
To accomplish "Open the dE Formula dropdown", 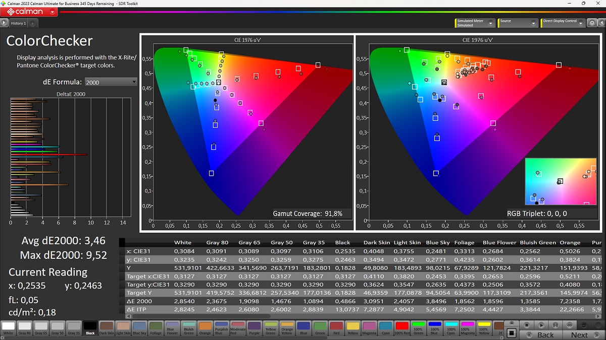I will (x=111, y=82).
